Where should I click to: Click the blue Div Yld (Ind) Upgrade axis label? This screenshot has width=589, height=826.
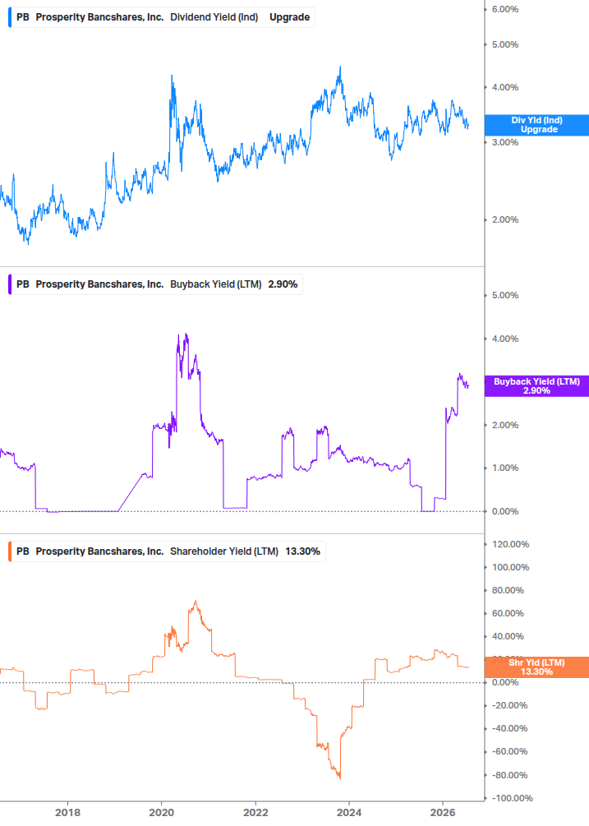click(x=536, y=125)
